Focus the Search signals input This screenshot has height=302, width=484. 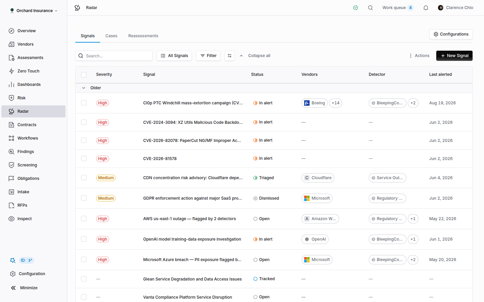(x=114, y=56)
